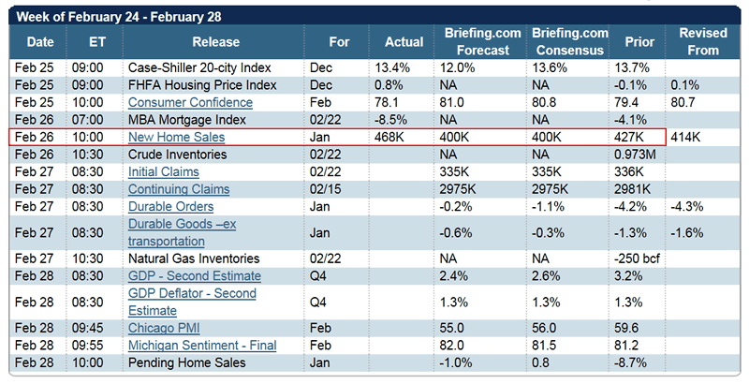Screen dimensions: 749x384
Task: Follow the Chicago PMI link
Action: (x=164, y=329)
